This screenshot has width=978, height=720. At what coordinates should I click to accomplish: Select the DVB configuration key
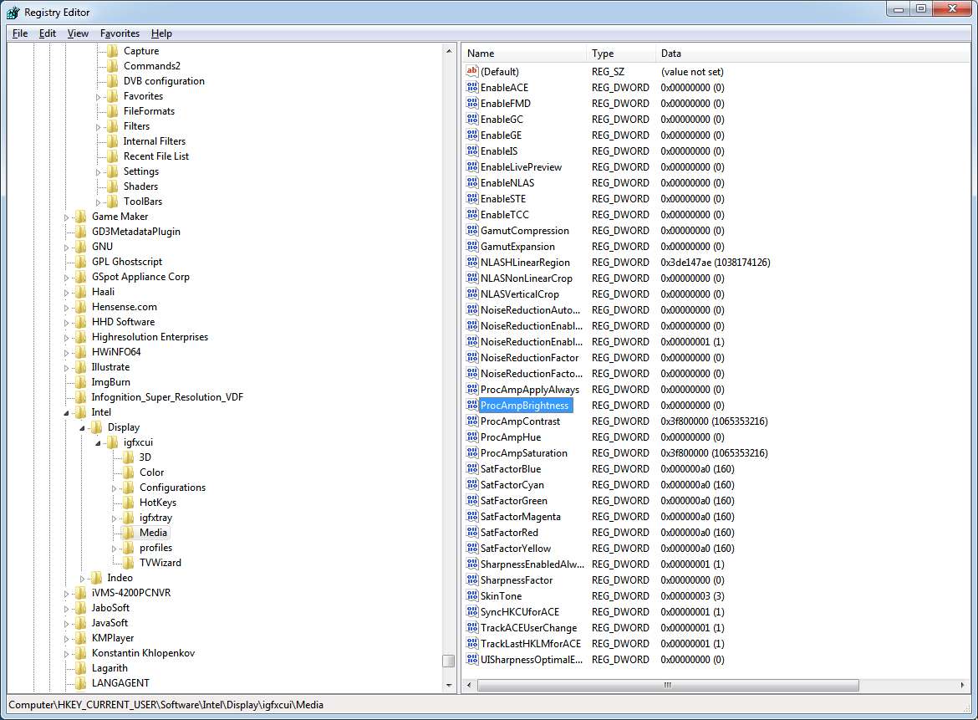164,81
